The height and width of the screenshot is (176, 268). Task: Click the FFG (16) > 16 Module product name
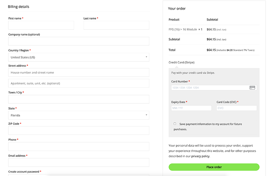pos(183,30)
